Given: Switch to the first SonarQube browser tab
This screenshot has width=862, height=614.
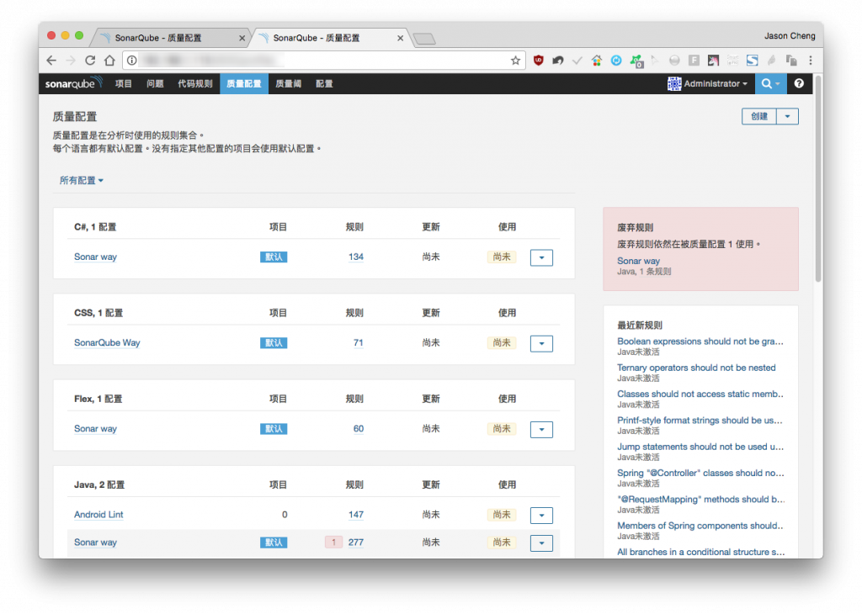Looking at the screenshot, I should (169, 38).
